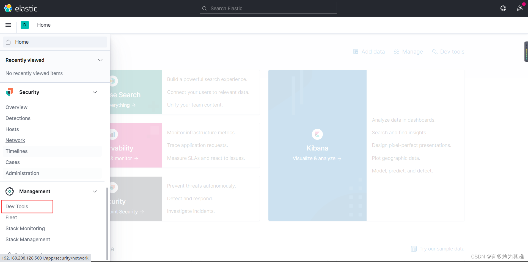The width and height of the screenshot is (528, 262).
Task: Click 'Plot geographic data.' text
Action: click(396, 158)
